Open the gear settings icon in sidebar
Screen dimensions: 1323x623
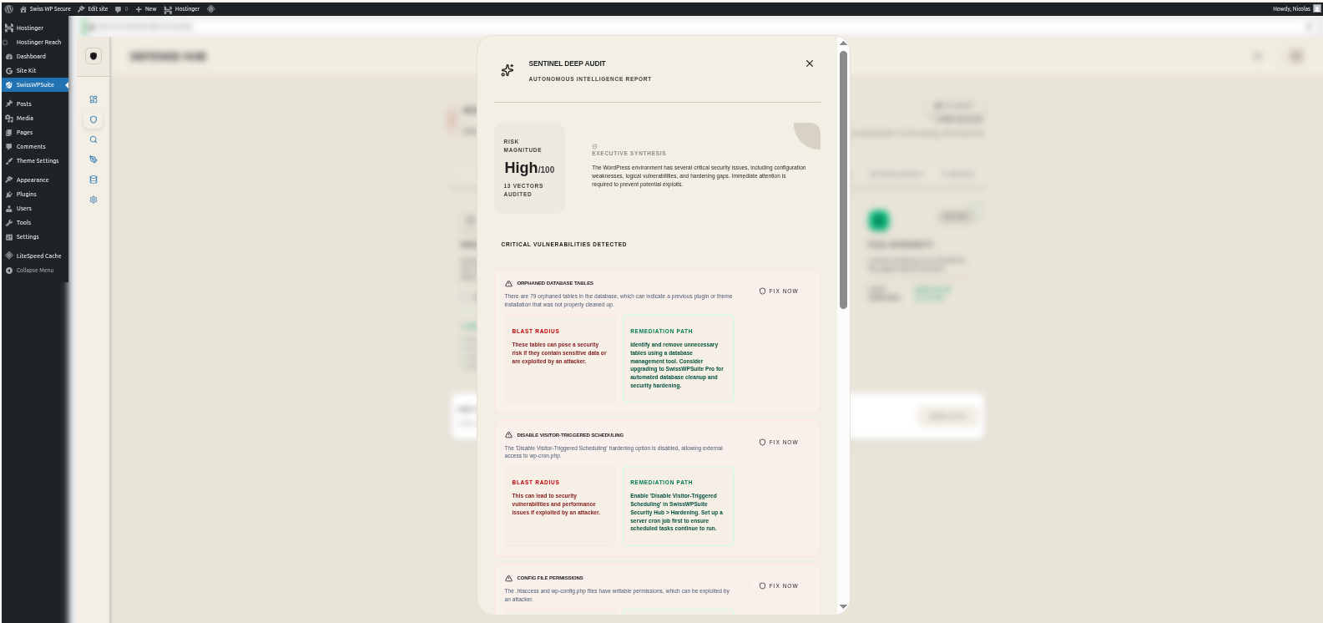(x=93, y=200)
